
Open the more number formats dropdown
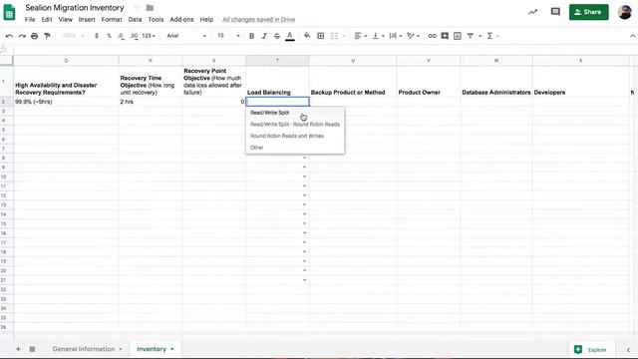149,36
